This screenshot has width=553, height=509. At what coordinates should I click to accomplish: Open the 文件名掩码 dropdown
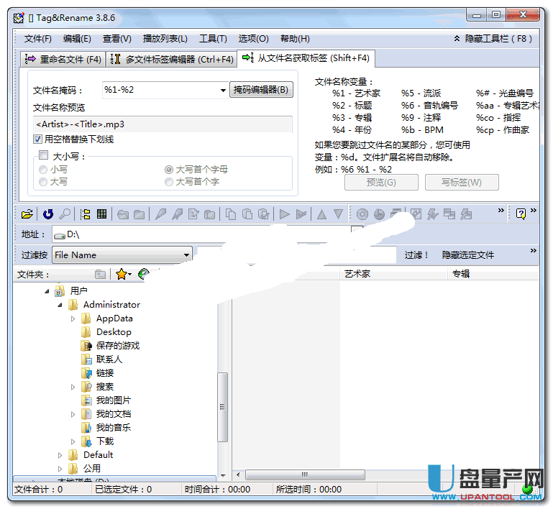click(223, 91)
